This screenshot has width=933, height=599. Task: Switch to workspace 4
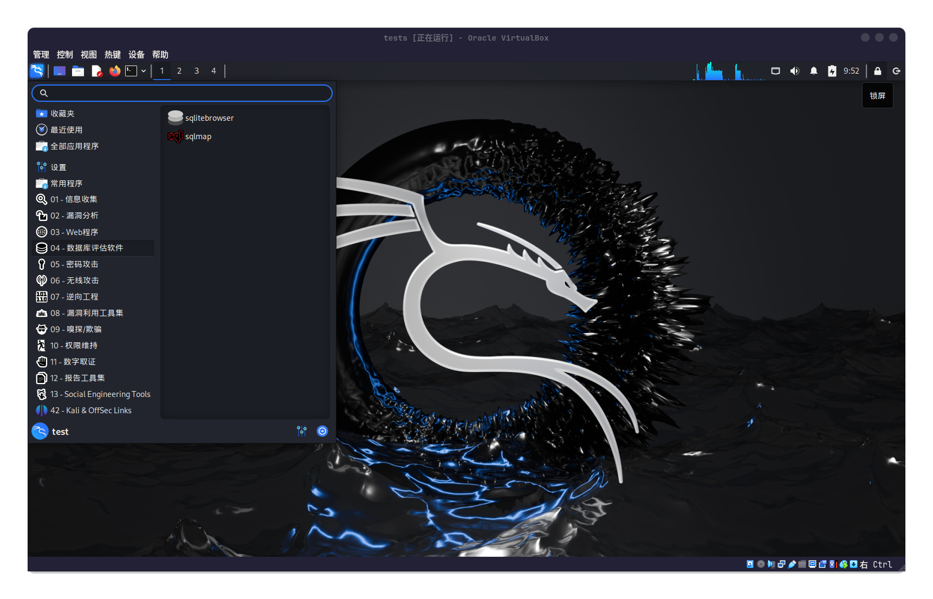pyautogui.click(x=213, y=71)
